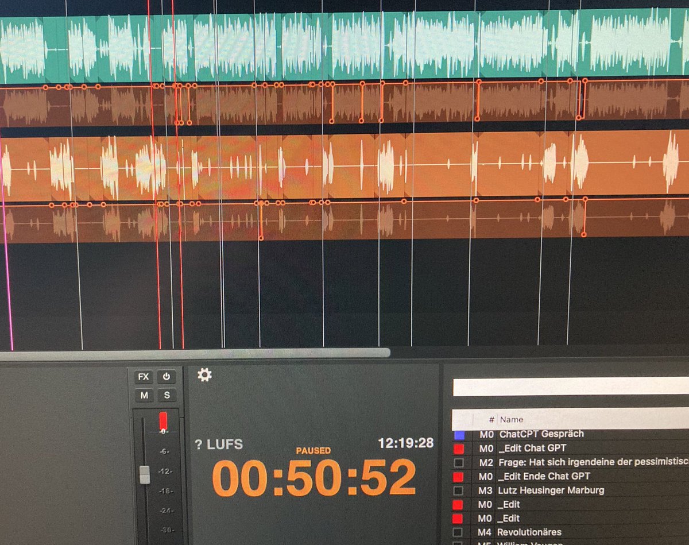The width and height of the screenshot is (689, 545).
Task: Click the M3 number cell
Action: point(486,490)
